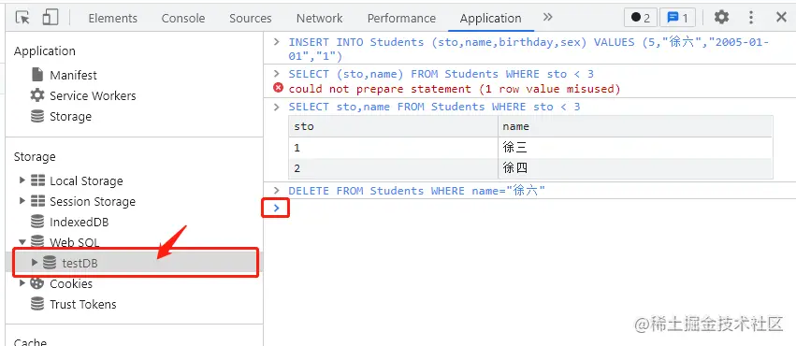Click the cell containing 徐三
This screenshot has height=346, width=796.
tap(635, 148)
